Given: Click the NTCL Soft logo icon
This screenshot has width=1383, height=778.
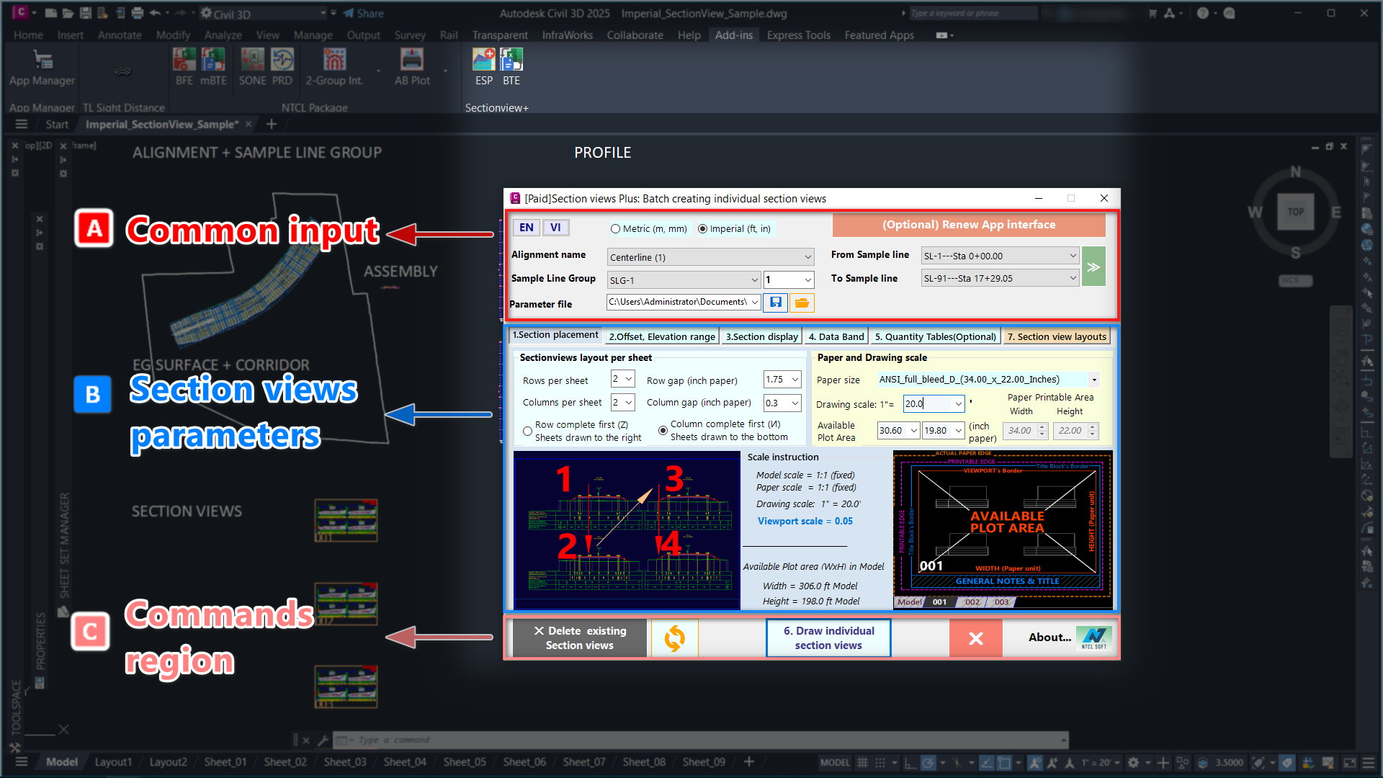Looking at the screenshot, I should pos(1093,637).
